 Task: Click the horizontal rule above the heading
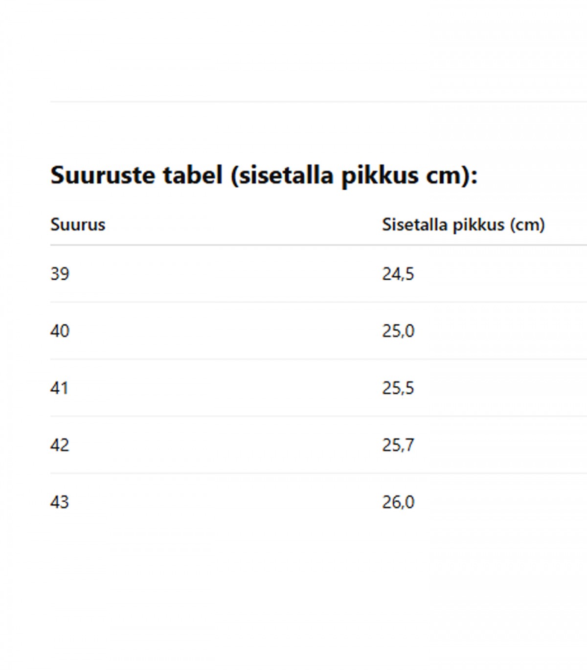click(x=318, y=102)
